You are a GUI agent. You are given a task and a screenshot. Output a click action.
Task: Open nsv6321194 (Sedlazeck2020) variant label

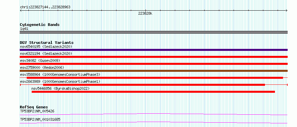pos(46,54)
